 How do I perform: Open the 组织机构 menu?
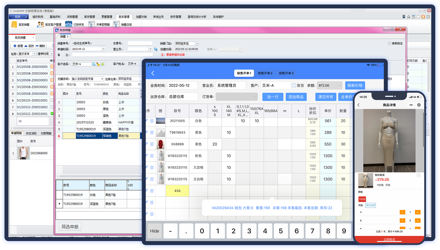pos(38,17)
